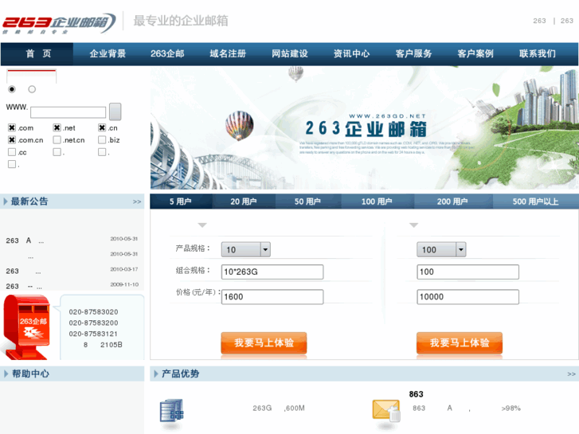Click the first 263 link at top right
579x434 pixels.
539,21
